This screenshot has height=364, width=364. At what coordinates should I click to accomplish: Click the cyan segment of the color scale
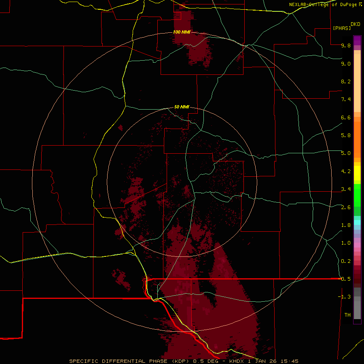tap(357, 222)
